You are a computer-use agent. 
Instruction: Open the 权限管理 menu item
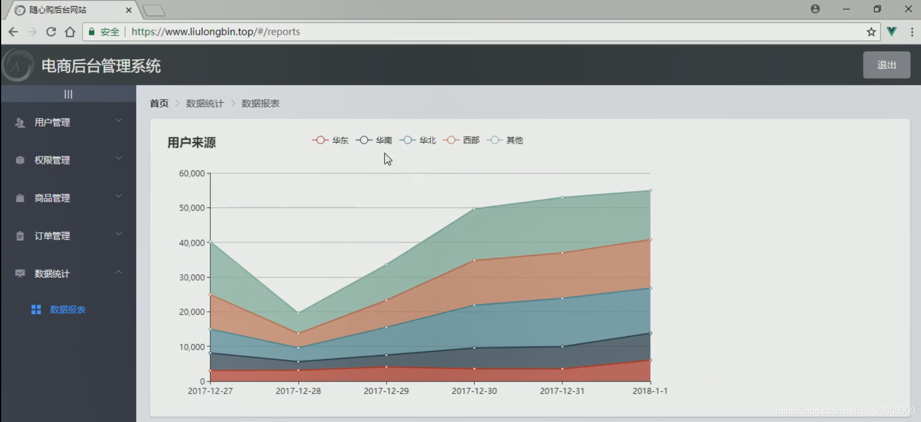[x=68, y=160]
